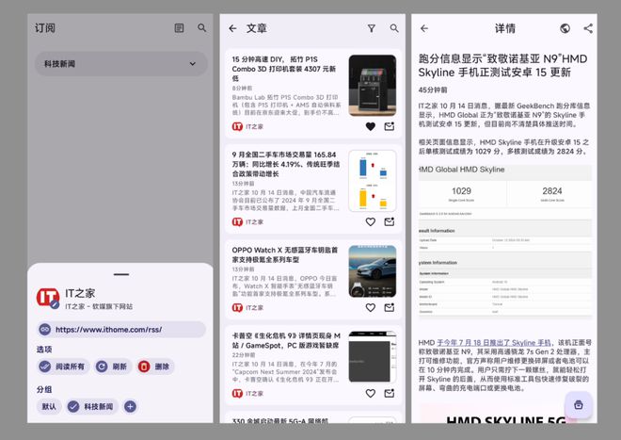Mark the OPPO Watch X article read icon
621x440 pixels.
coord(390,307)
